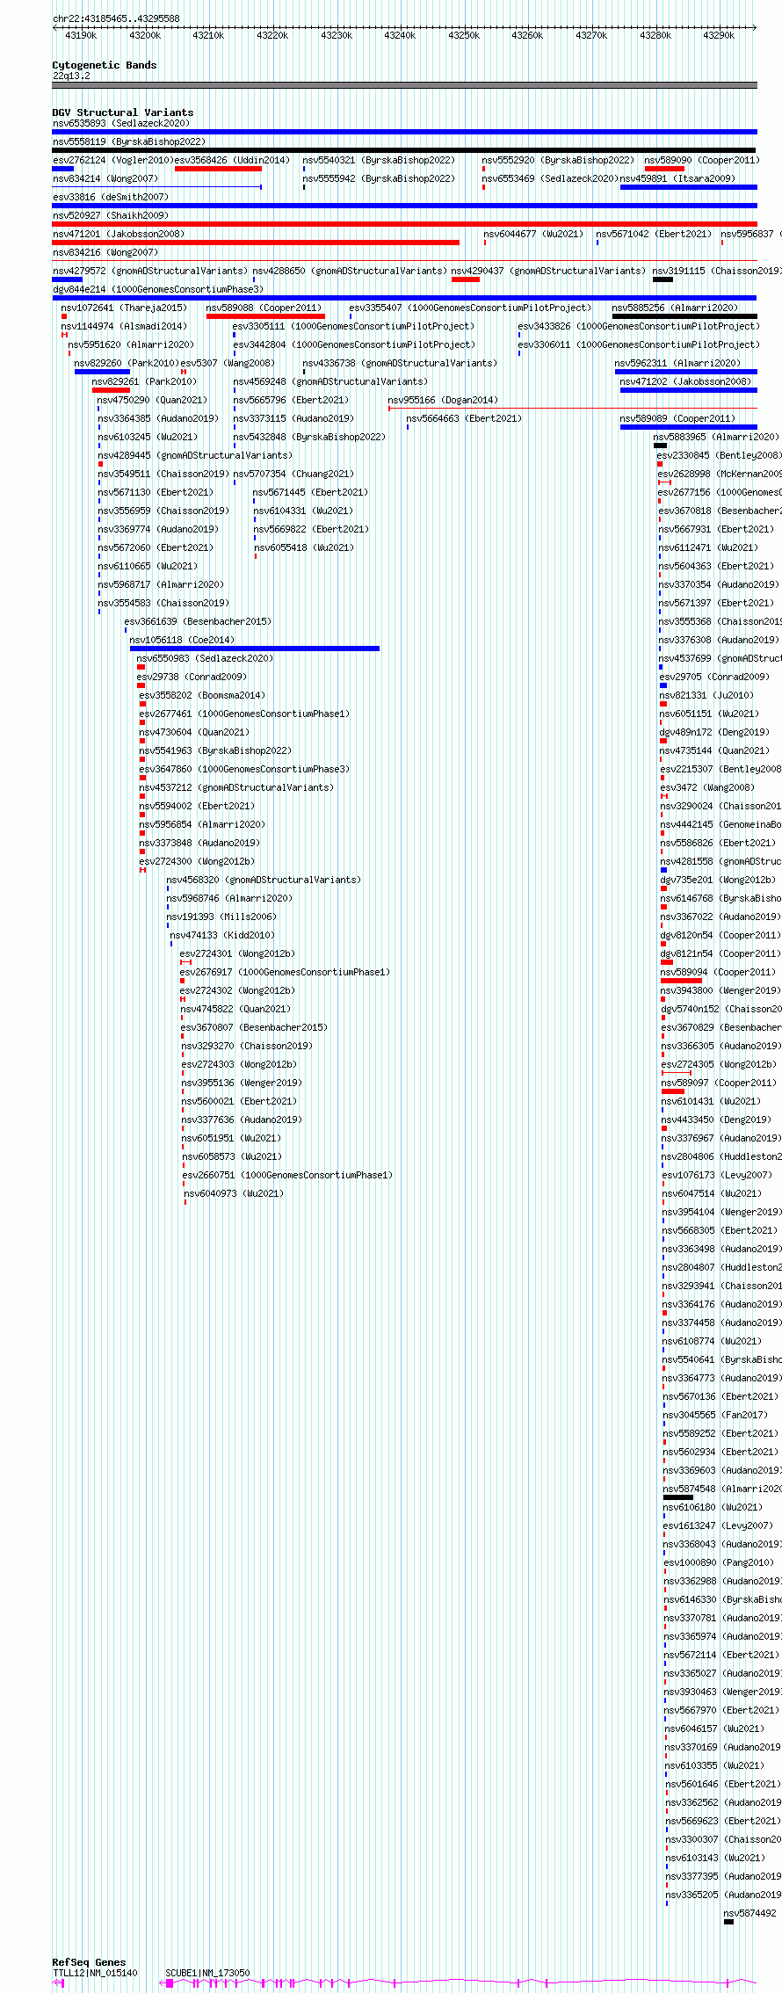Image resolution: width=782 pixels, height=1993 pixels.
Task: Open variant nsv5552920 (ByrskaBishop2022)
Action: [558, 160]
